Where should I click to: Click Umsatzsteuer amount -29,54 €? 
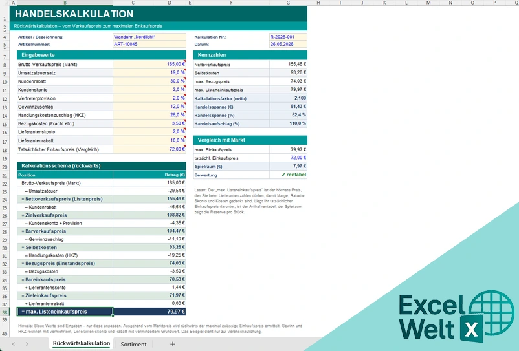click(149, 191)
